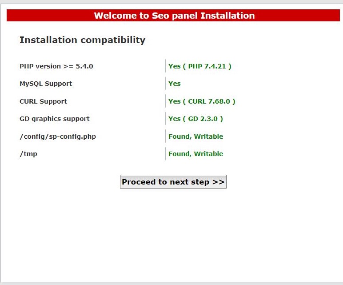Click the CURL Support label
343x285 pixels.
(43, 101)
